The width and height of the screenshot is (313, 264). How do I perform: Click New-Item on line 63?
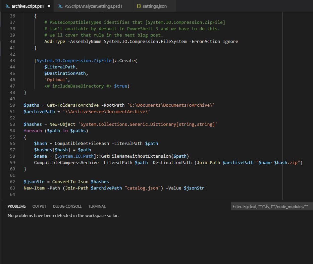pyautogui.click(x=34, y=188)
